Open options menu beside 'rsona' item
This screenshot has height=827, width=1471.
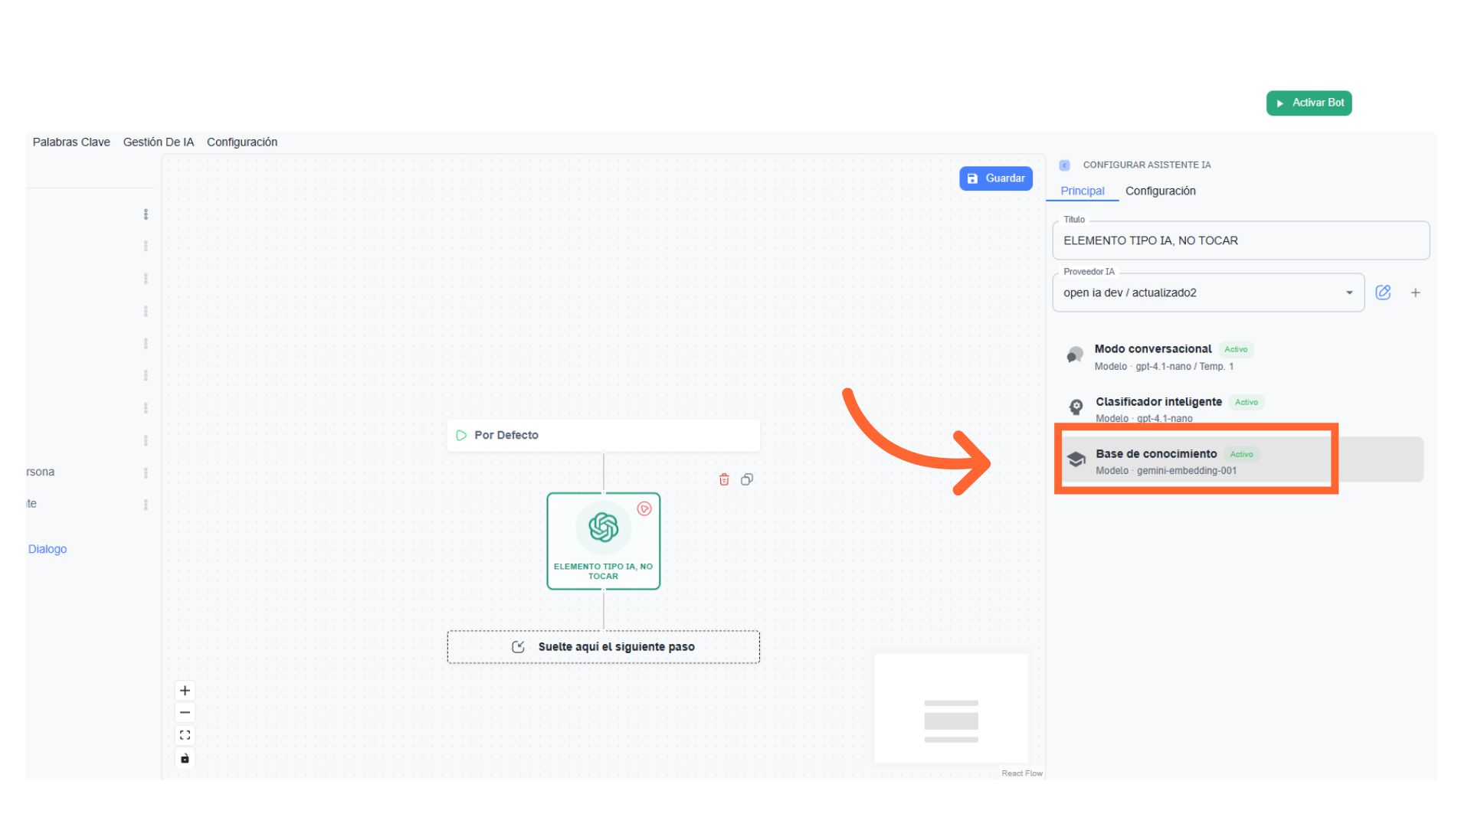[x=146, y=472]
